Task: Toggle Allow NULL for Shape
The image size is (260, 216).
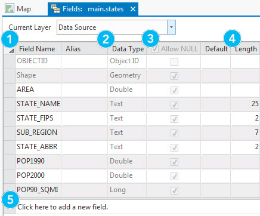Action: pyautogui.click(x=174, y=76)
